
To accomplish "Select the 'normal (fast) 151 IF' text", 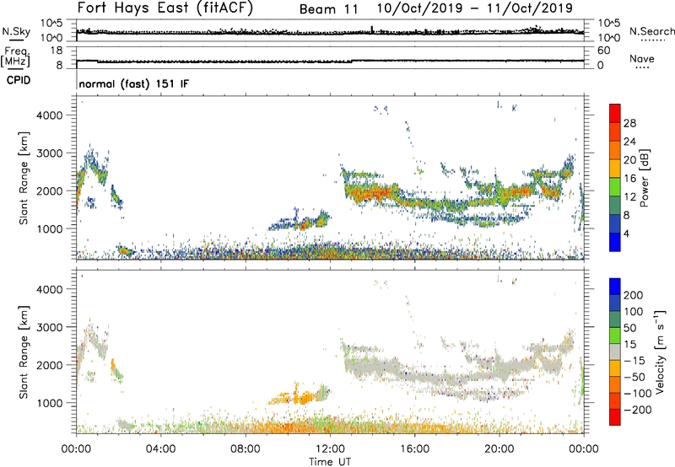I will [134, 83].
